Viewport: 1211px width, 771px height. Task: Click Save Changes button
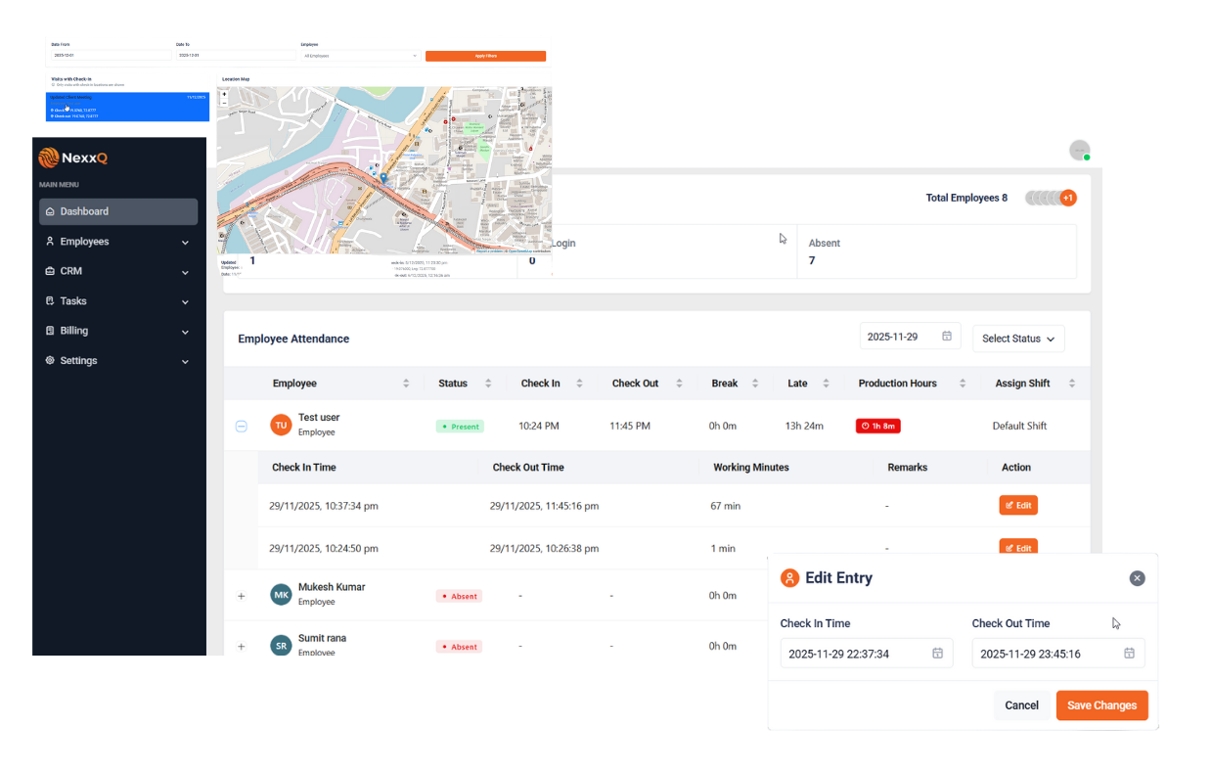coord(1101,705)
